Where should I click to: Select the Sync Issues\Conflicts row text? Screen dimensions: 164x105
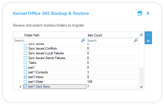point(42,48)
